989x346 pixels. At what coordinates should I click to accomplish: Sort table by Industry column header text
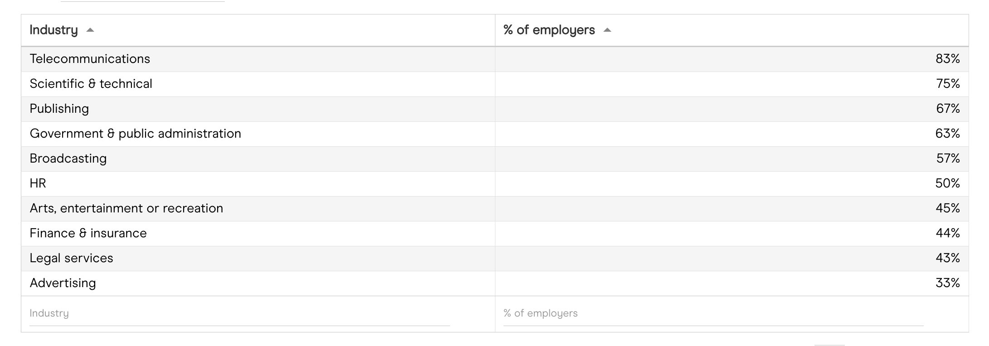(x=53, y=30)
